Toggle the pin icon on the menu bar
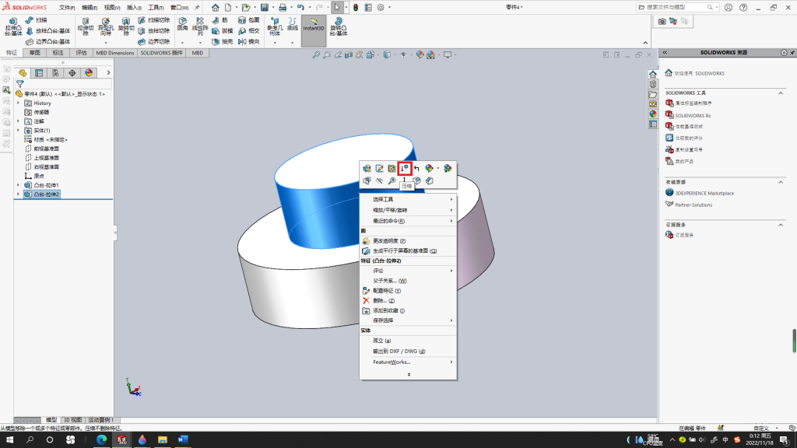 pyautogui.click(x=197, y=8)
